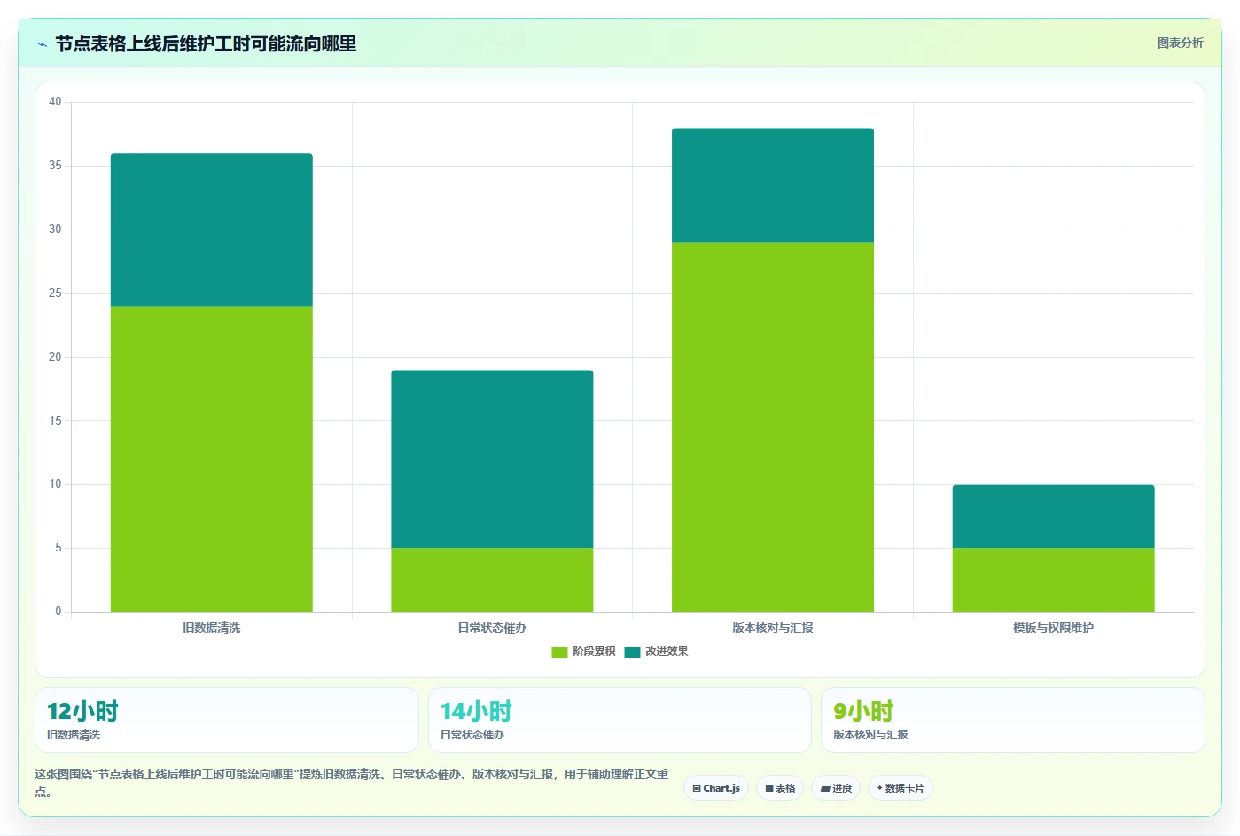This screenshot has height=836, width=1240.
Task: Click the 模板与权限维护 x-axis label
Action: [1053, 628]
